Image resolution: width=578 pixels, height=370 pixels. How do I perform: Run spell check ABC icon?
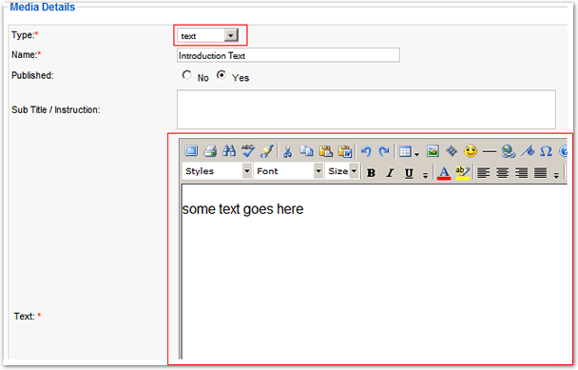(x=248, y=151)
